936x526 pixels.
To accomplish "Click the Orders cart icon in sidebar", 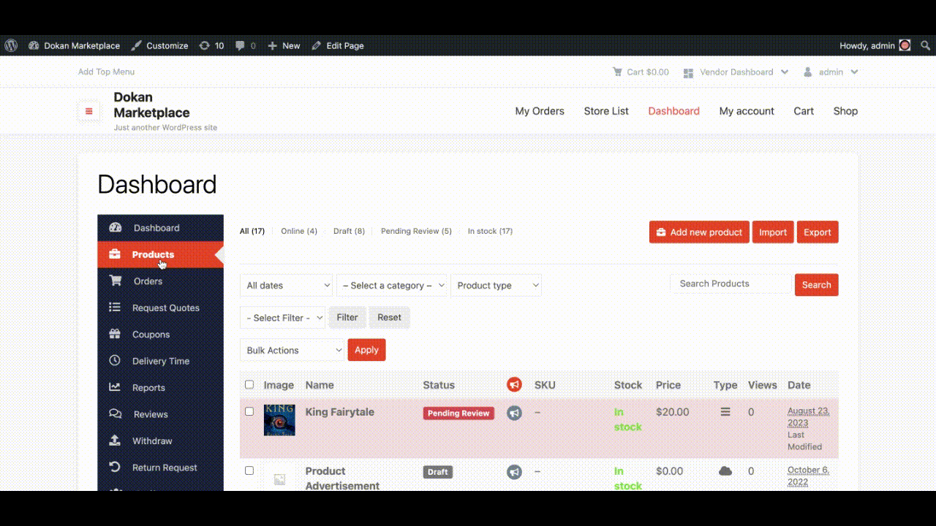I will [115, 281].
